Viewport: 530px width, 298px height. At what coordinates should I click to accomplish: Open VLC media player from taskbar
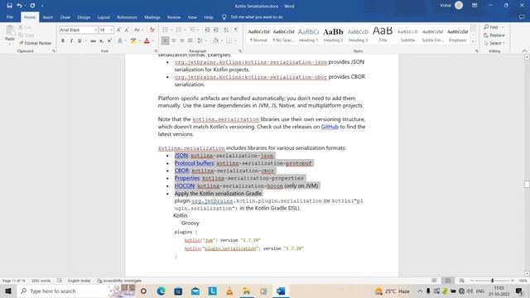(229, 291)
